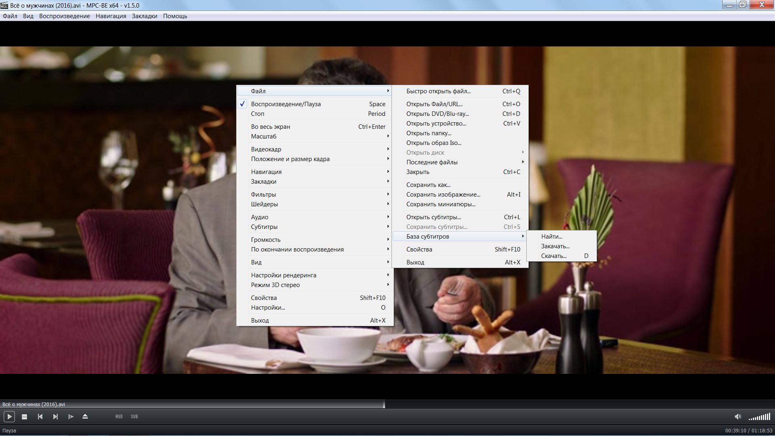The height and width of the screenshot is (436, 775).
Task: Choose Найти... in subtitle database submenu
Action: click(x=551, y=237)
